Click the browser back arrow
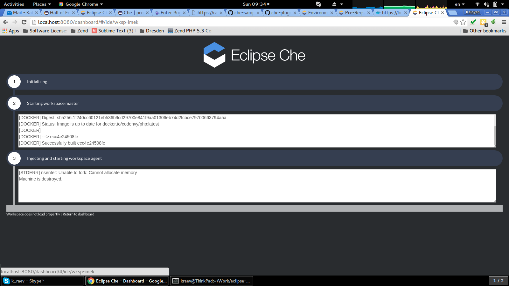The width and height of the screenshot is (509, 286). [x=5, y=22]
